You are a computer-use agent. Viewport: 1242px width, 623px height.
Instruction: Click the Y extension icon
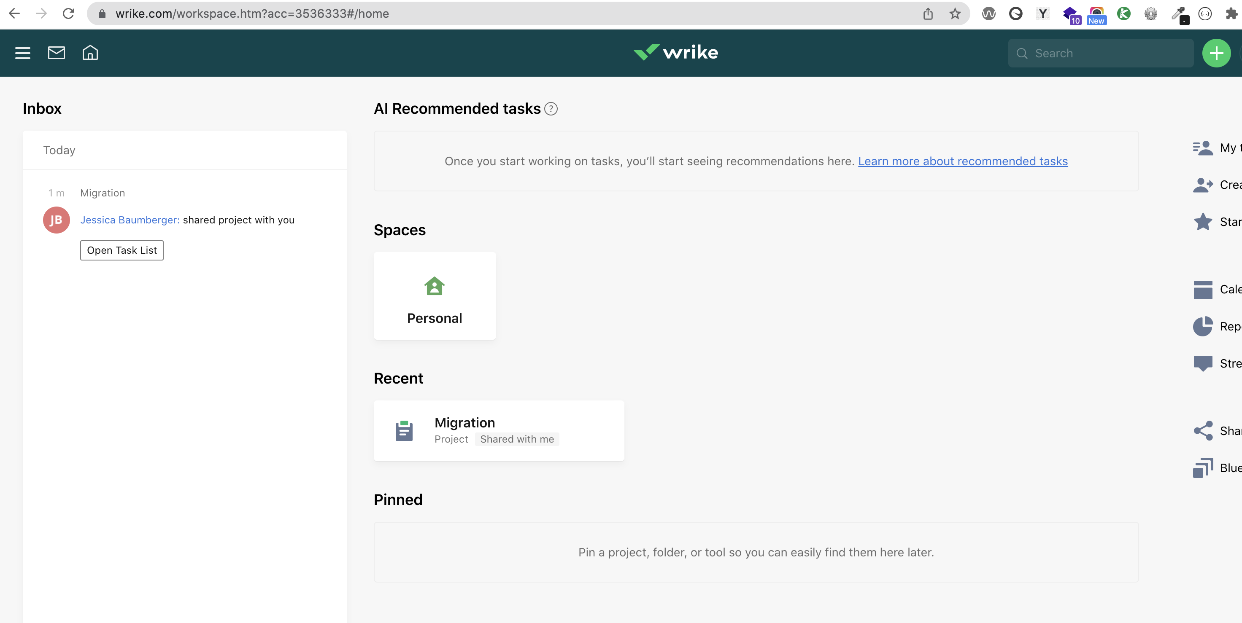(1042, 13)
